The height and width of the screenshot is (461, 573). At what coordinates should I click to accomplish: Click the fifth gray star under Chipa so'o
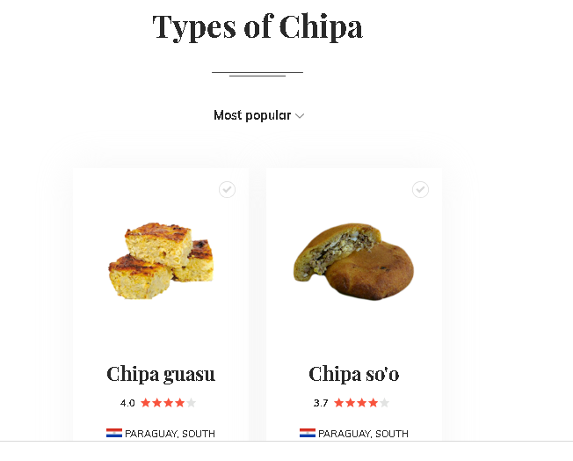[384, 403]
